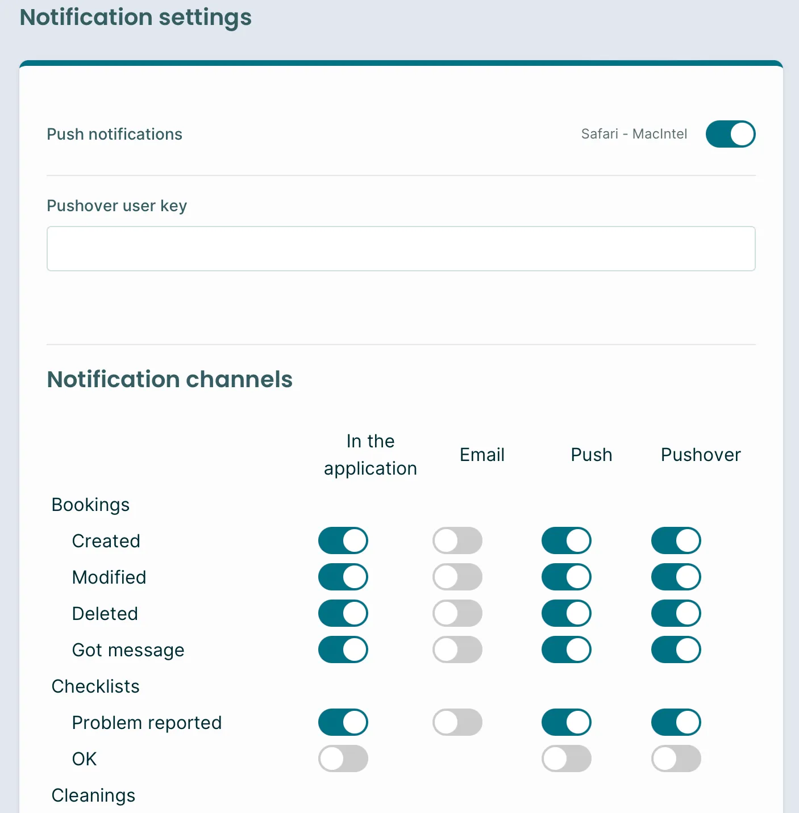Enable Email notifications for Created bookings
Image resolution: width=799 pixels, height=813 pixels.
[457, 540]
